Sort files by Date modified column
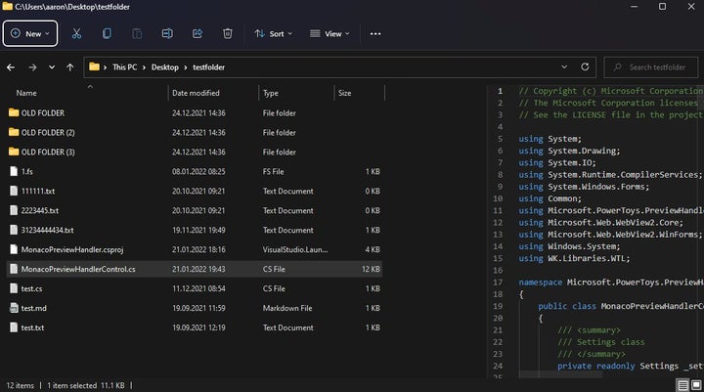This screenshot has width=704, height=392. point(196,93)
